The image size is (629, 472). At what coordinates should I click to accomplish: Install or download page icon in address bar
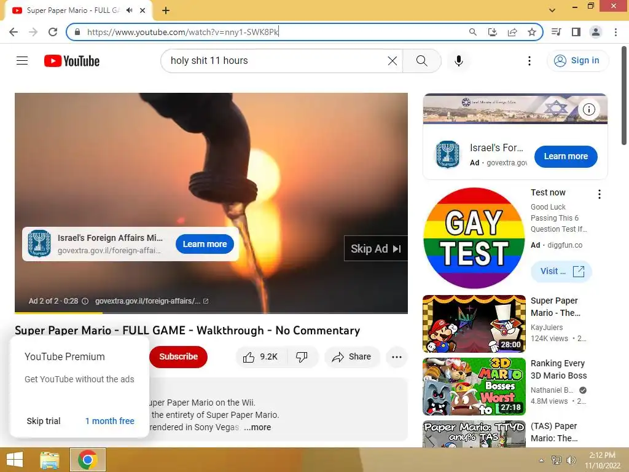tap(492, 32)
